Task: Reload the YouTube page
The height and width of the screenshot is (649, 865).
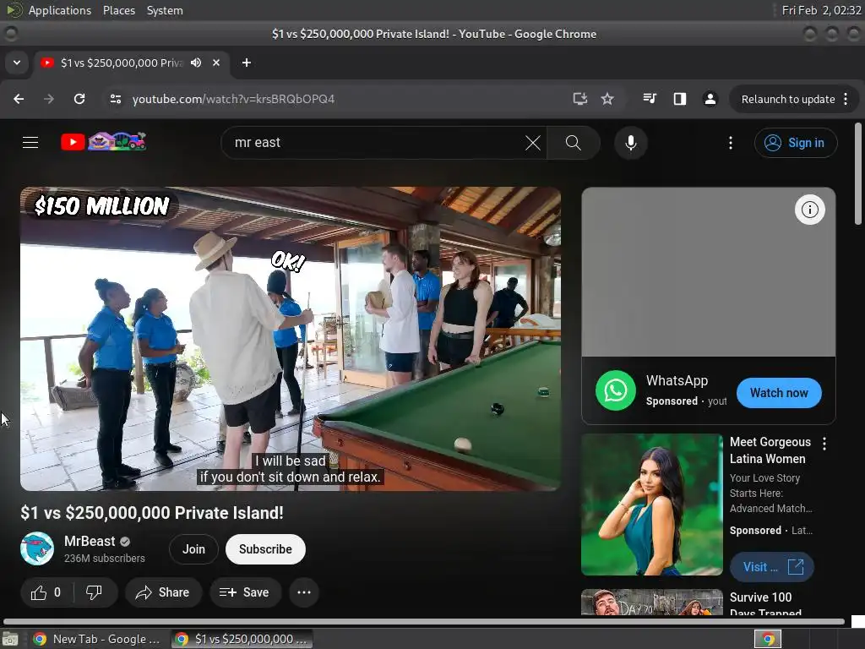Action: [x=79, y=99]
